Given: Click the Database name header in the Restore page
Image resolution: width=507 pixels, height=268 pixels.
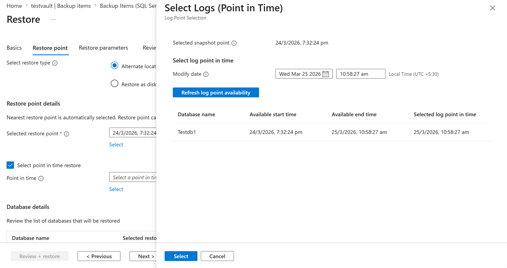Looking at the screenshot, I should pyautogui.click(x=30, y=238).
